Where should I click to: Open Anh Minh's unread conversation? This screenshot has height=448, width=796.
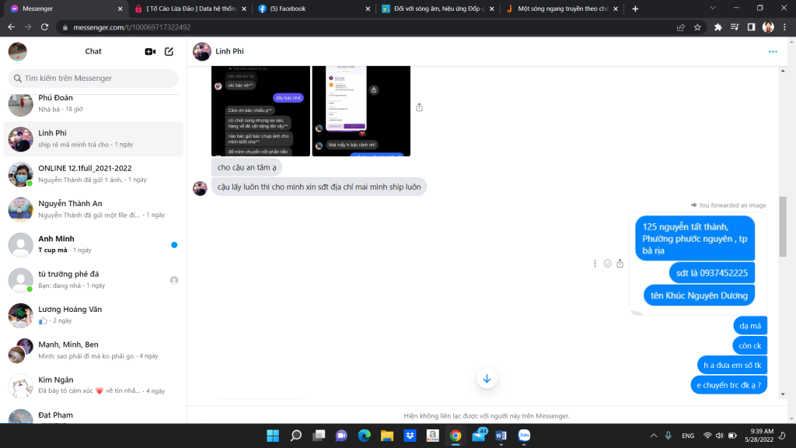(93, 244)
